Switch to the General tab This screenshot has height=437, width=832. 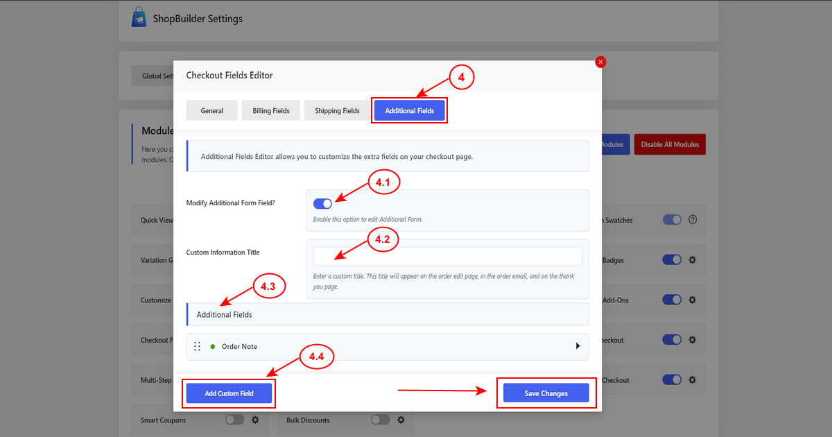(212, 111)
